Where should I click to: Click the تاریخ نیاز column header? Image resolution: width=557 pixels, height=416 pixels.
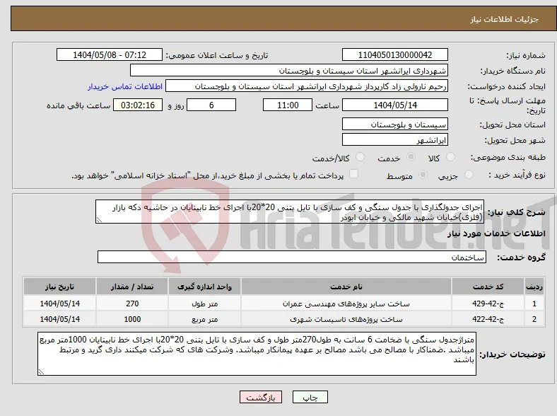point(59,287)
